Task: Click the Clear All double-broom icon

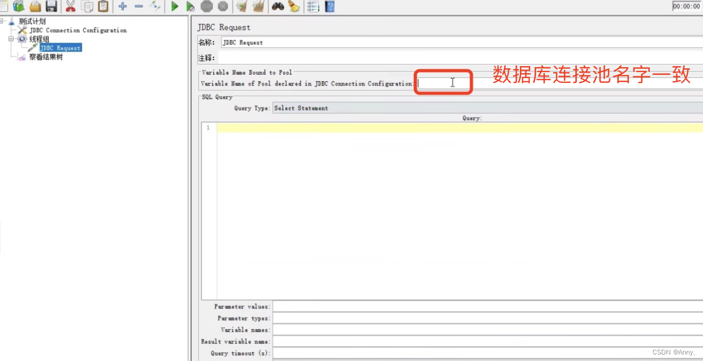Action: (x=258, y=7)
